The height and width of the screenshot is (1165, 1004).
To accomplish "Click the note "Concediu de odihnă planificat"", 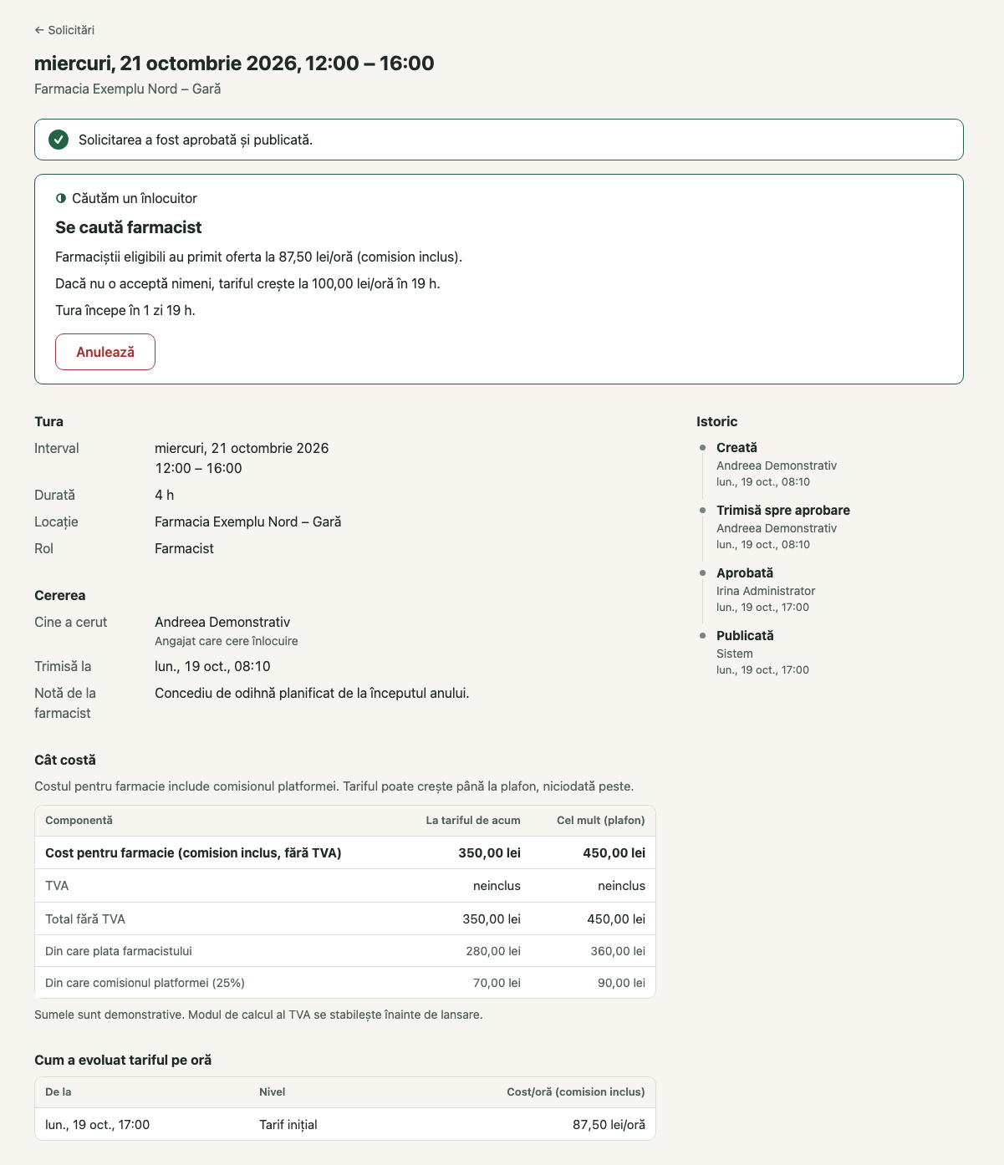I will (x=312, y=693).
